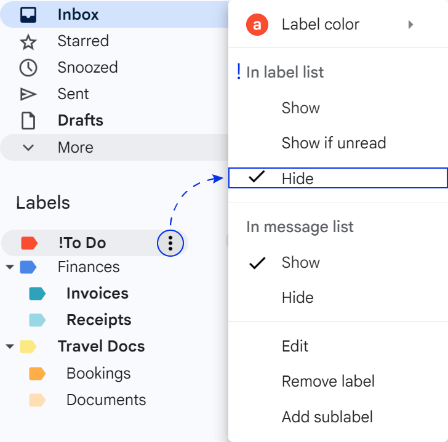
Task: Expand the More chevron
Action: tap(28, 148)
